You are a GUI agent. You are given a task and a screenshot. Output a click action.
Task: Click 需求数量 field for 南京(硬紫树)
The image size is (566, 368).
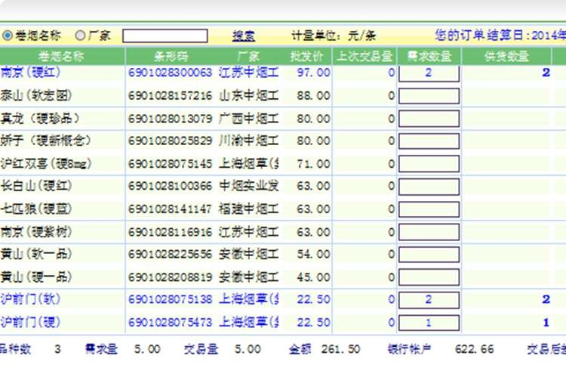tap(429, 232)
